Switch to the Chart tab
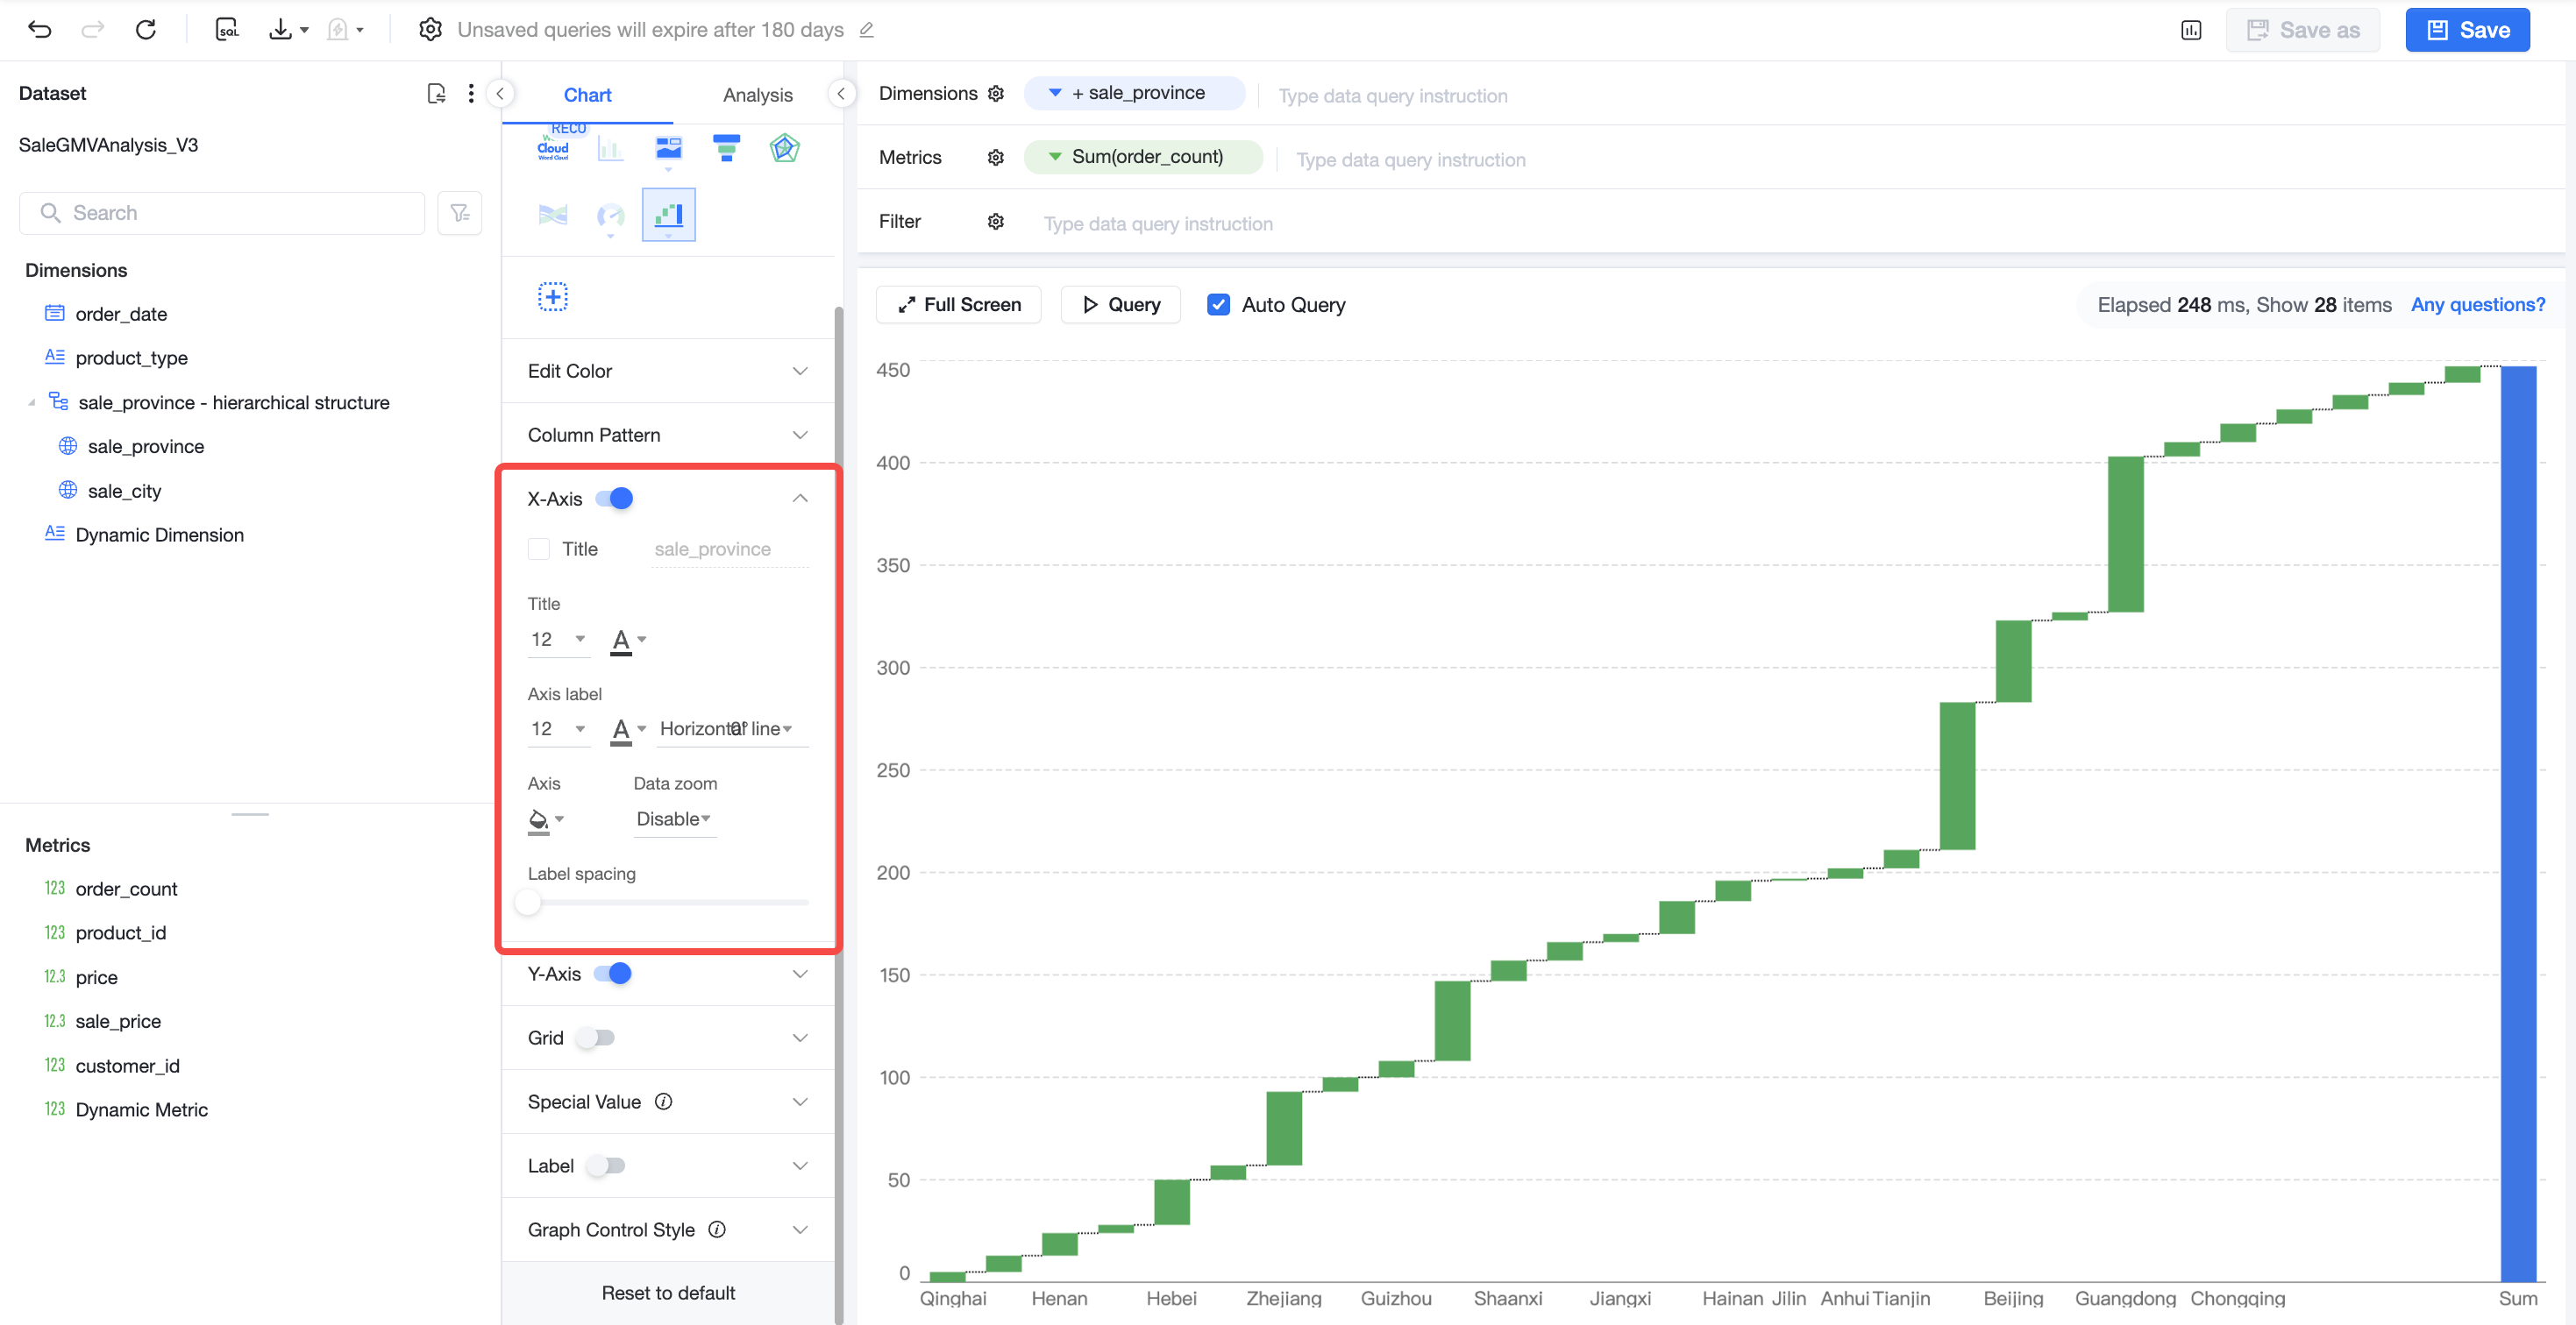Screen dimensions: 2576x1325 click(587, 95)
